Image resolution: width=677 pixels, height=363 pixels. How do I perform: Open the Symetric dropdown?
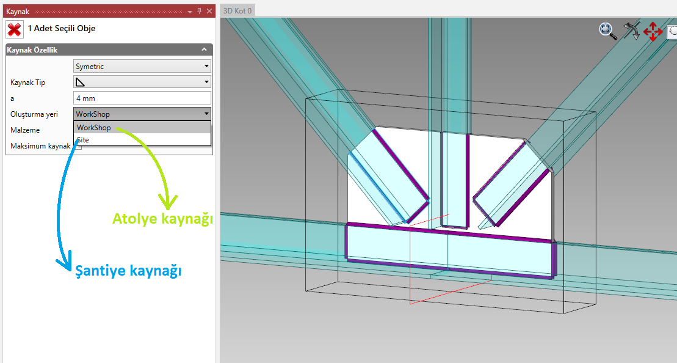[142, 66]
